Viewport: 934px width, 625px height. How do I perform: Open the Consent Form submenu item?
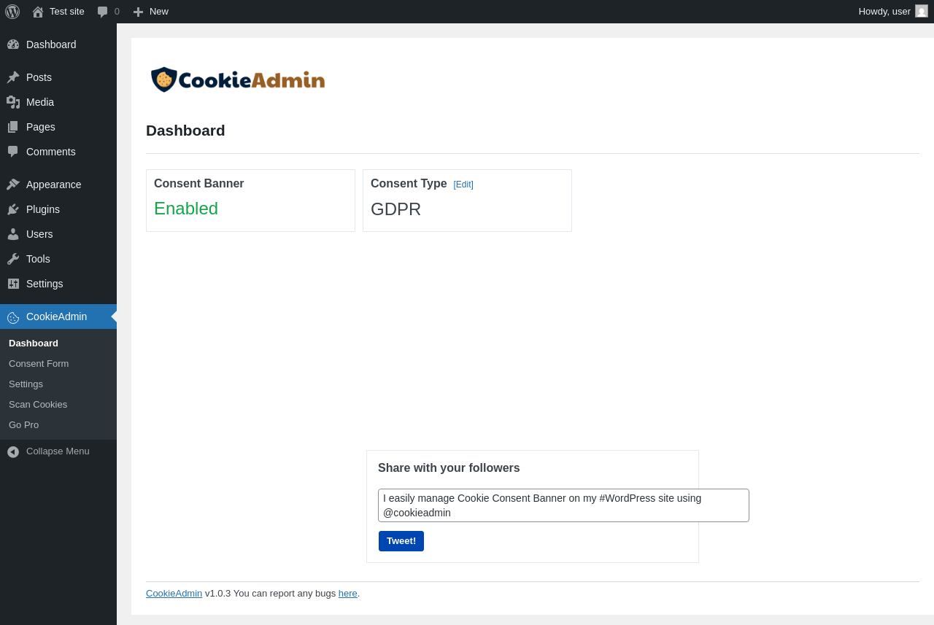(x=39, y=364)
